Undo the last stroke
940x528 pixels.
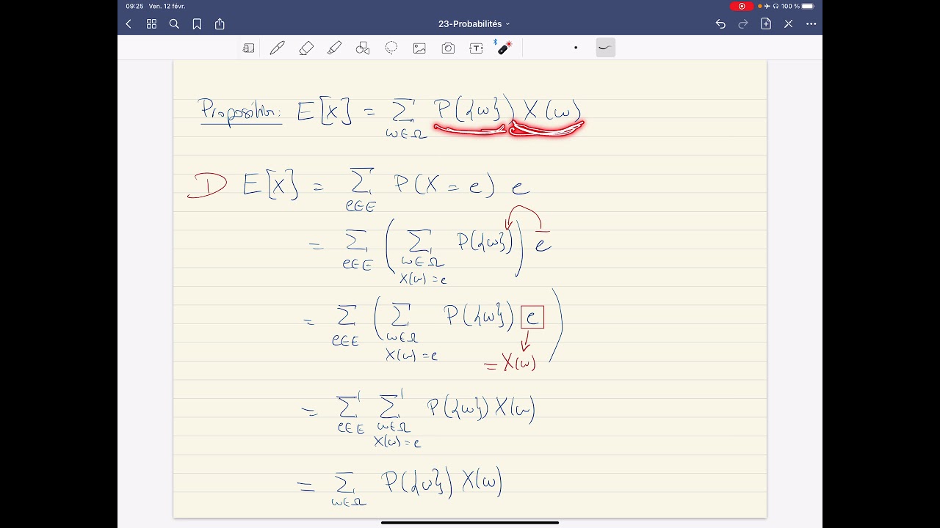[720, 24]
